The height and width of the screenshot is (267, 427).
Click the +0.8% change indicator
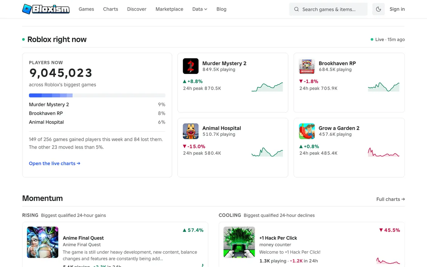pyautogui.click(x=309, y=146)
